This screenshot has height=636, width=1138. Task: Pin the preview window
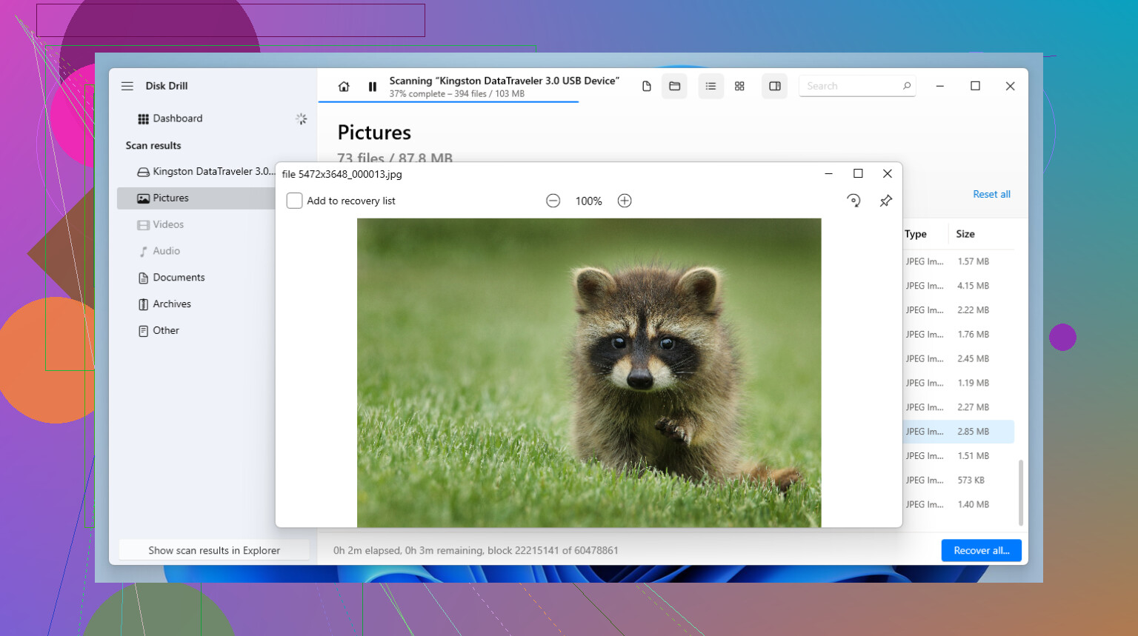point(886,201)
